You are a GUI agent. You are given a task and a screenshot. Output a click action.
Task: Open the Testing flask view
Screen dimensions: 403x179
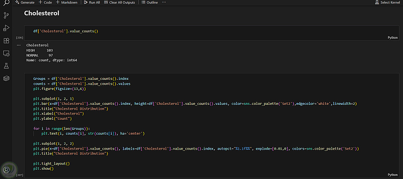tap(6, 65)
